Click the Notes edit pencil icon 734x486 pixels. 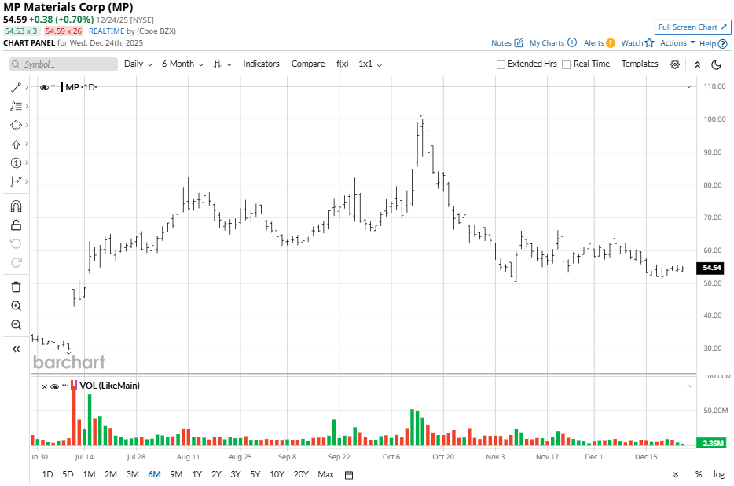519,42
